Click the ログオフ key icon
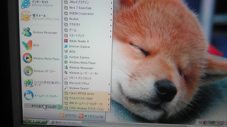The width and height of the screenshot is (227, 127). click(62, 115)
